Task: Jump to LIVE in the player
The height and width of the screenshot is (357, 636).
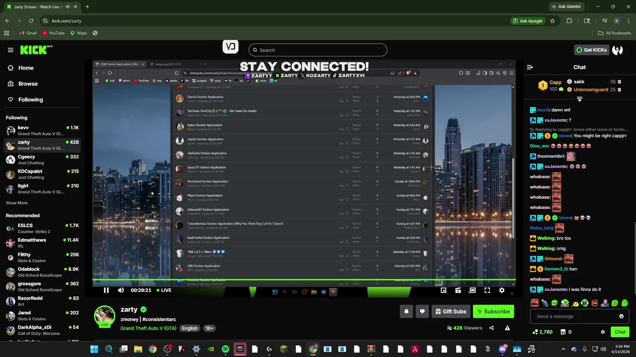Action: 164,290
